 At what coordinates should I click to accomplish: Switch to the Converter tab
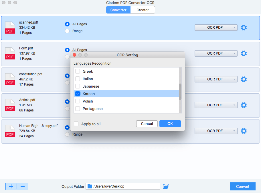click(118, 10)
